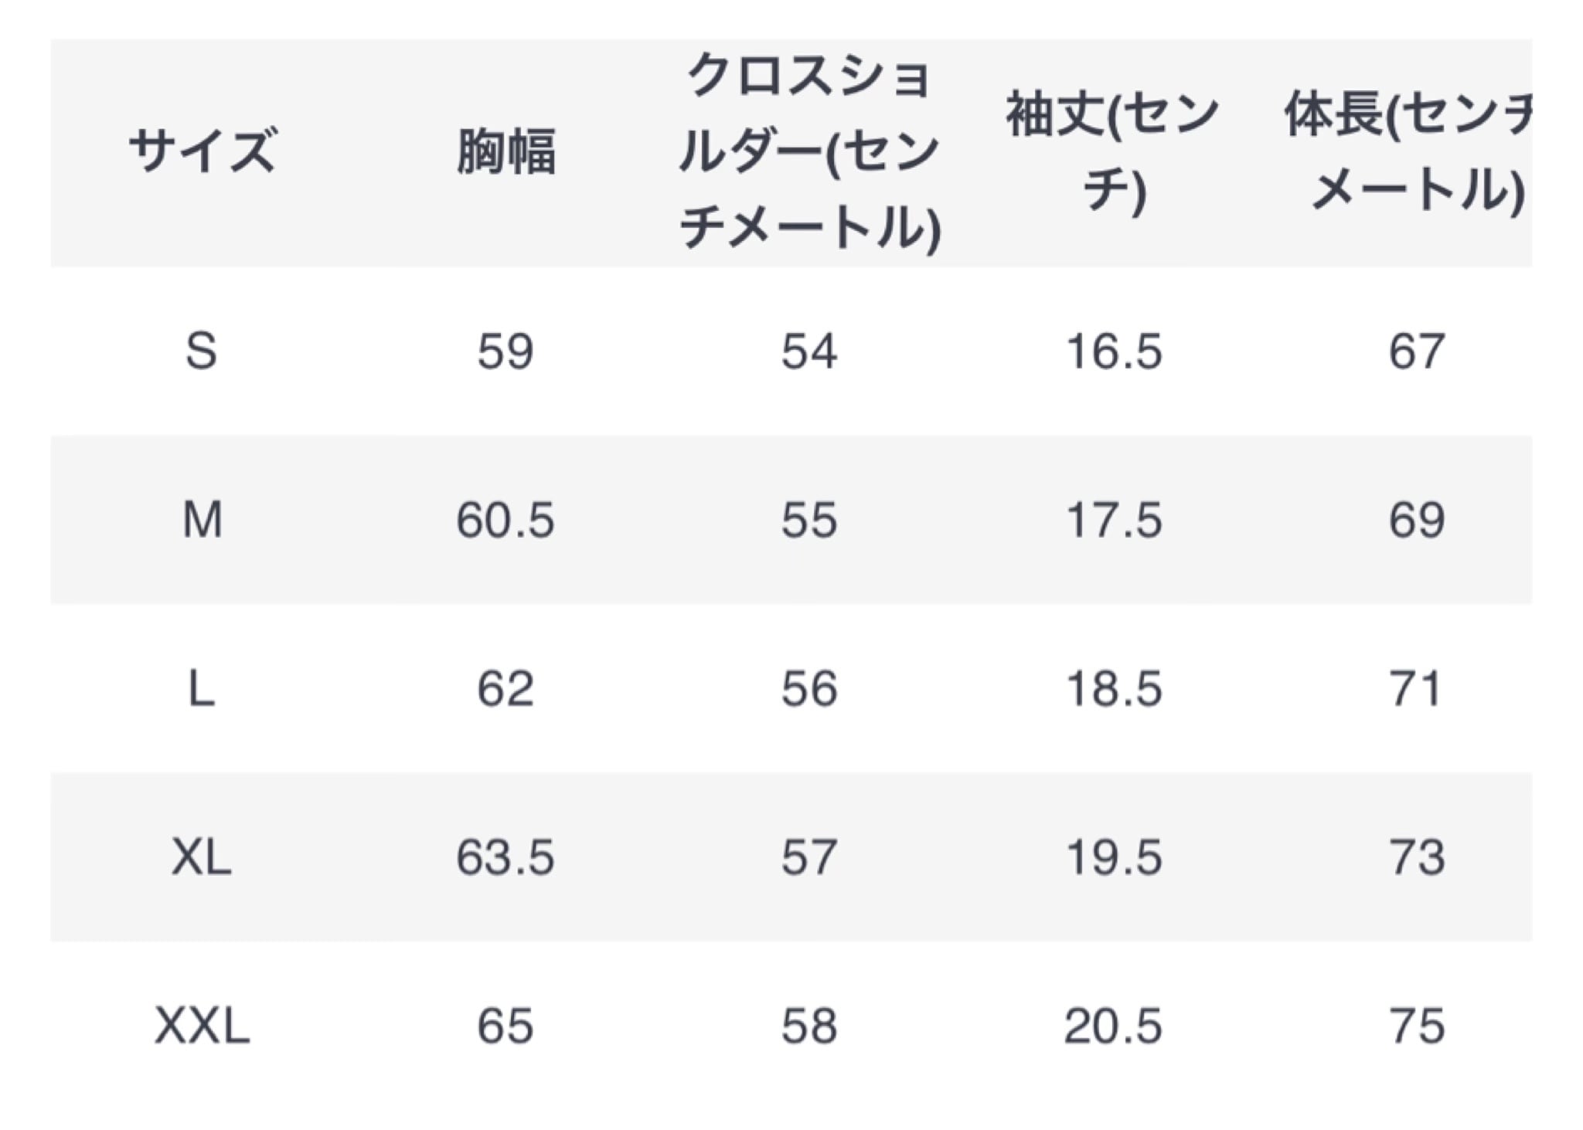
Task: Select the L size row label
Action: coord(202,689)
